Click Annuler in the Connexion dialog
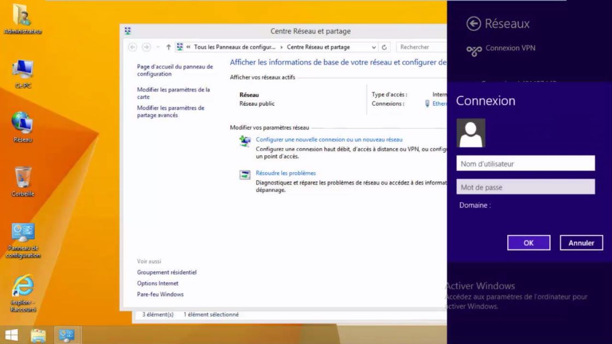Viewport: 612px width, 344px height. (x=581, y=243)
